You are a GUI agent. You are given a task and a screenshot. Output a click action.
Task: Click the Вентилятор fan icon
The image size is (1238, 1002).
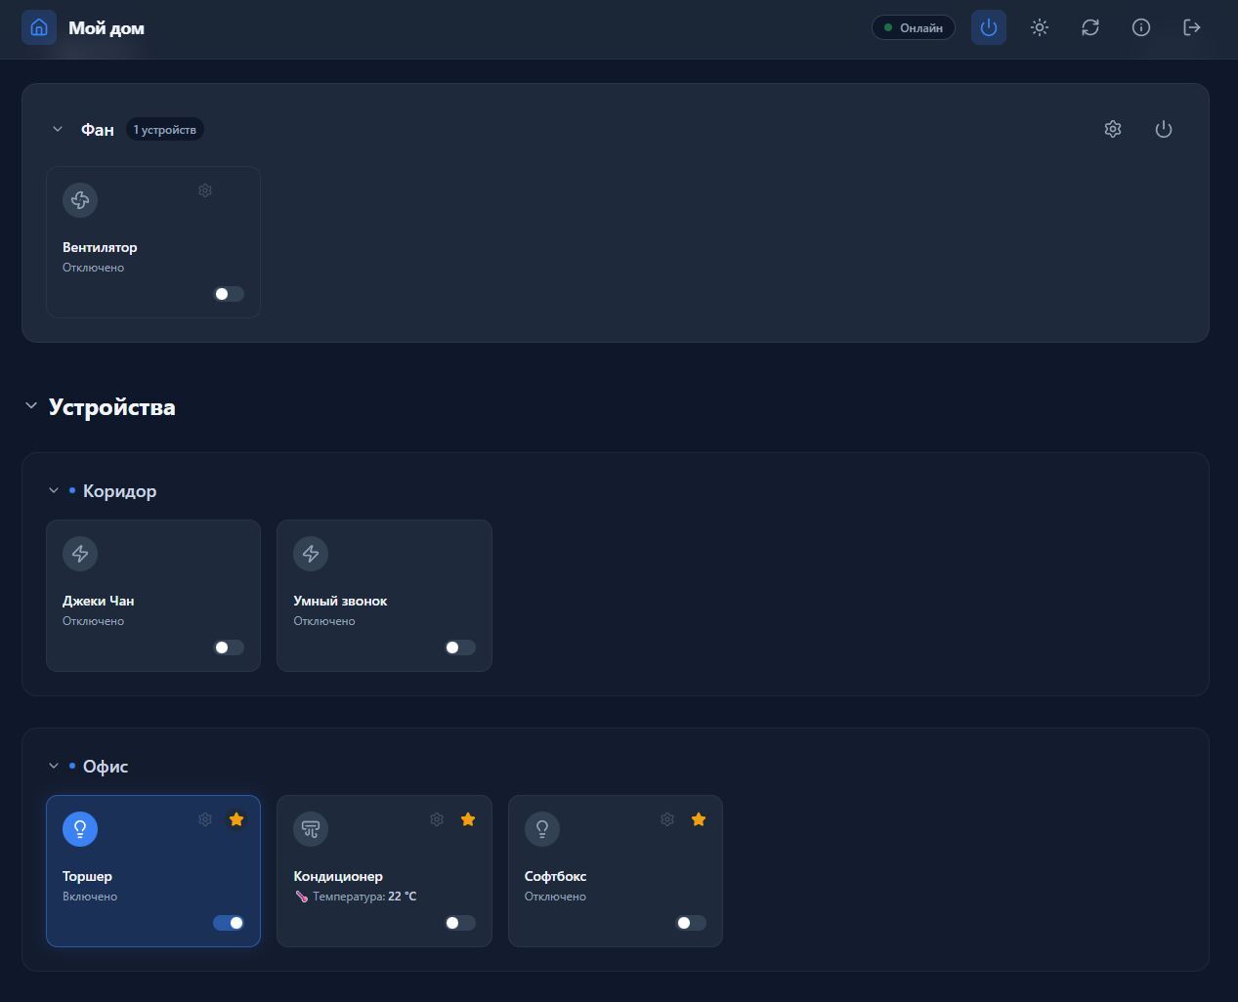80,200
